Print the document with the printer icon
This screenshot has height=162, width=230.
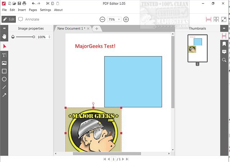pyautogui.click(x=24, y=3)
